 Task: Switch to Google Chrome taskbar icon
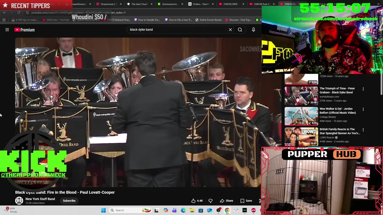pyautogui.click(x=227, y=210)
